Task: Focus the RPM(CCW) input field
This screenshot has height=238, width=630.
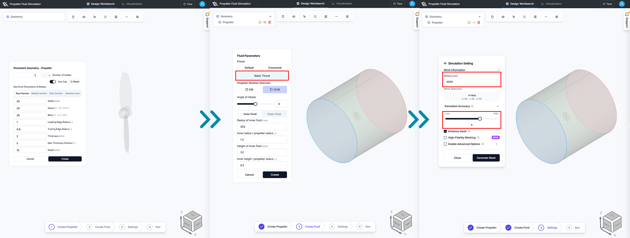Action: [x=472, y=82]
